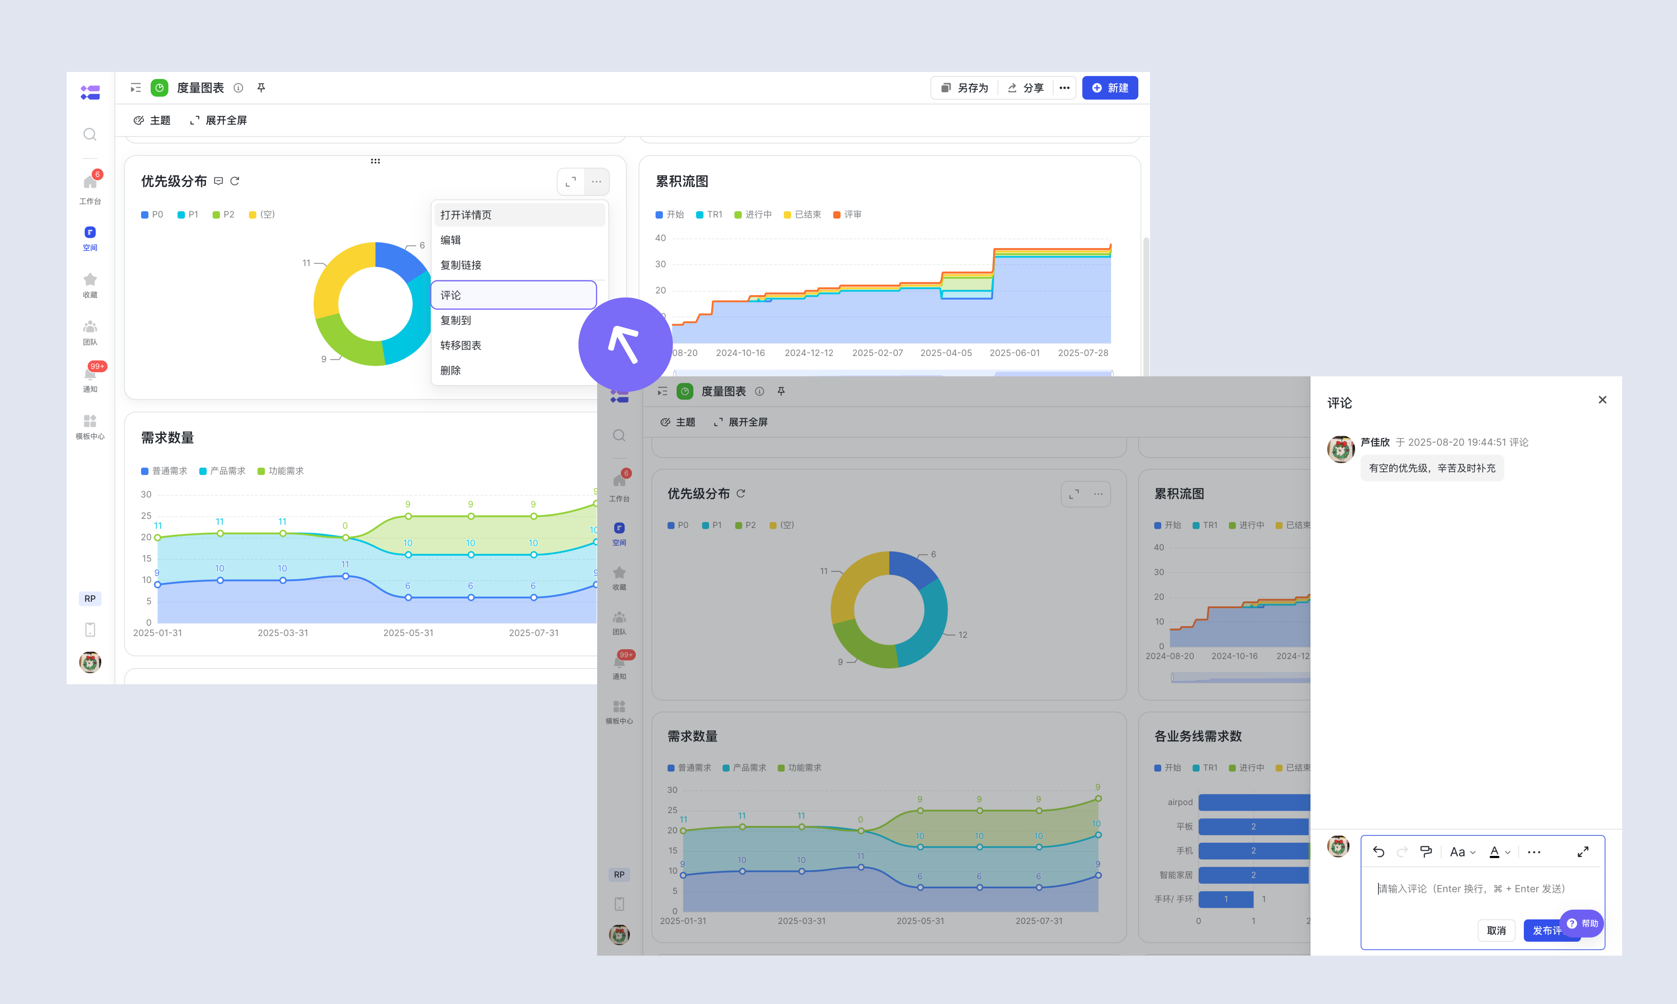Open more formatting options in comment editor

click(1534, 852)
